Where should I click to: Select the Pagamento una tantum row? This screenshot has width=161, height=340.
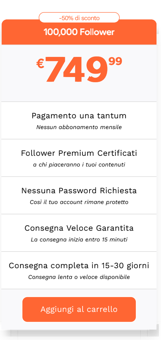(79, 120)
